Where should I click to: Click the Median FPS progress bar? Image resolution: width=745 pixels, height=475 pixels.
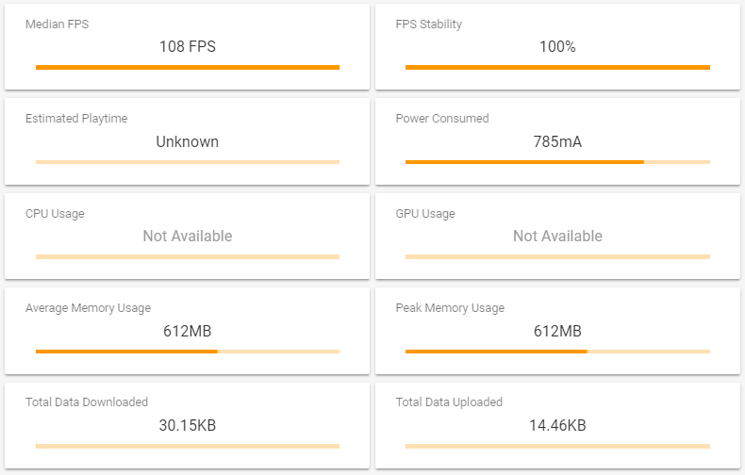[188, 68]
